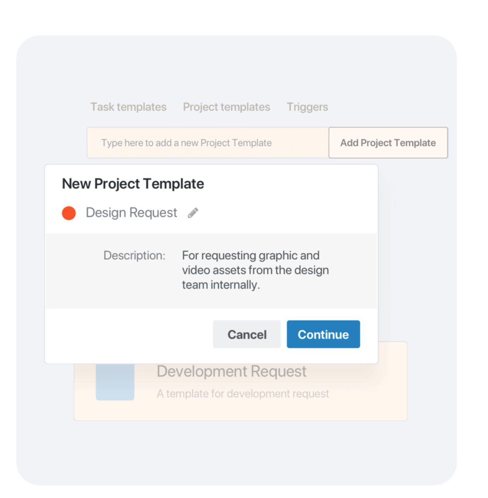Click the New Project Template dialog heading
Viewport: 488px width, 498px height.
[133, 184]
